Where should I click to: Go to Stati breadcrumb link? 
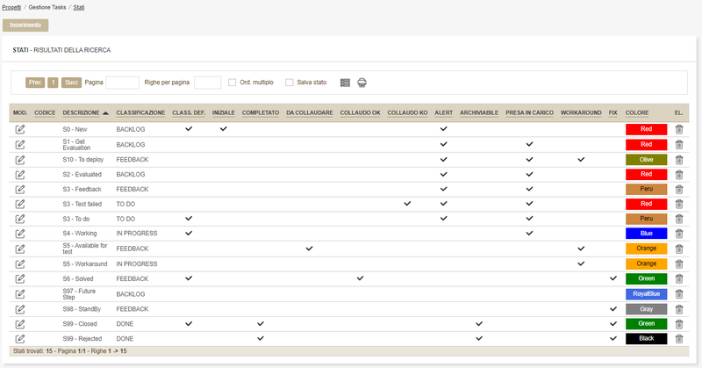point(79,7)
